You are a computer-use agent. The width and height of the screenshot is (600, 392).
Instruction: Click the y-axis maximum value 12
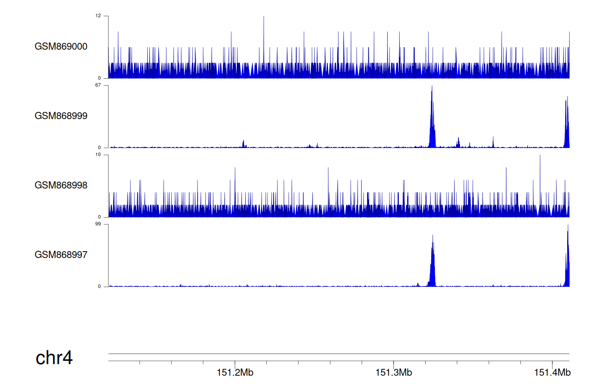click(98, 16)
